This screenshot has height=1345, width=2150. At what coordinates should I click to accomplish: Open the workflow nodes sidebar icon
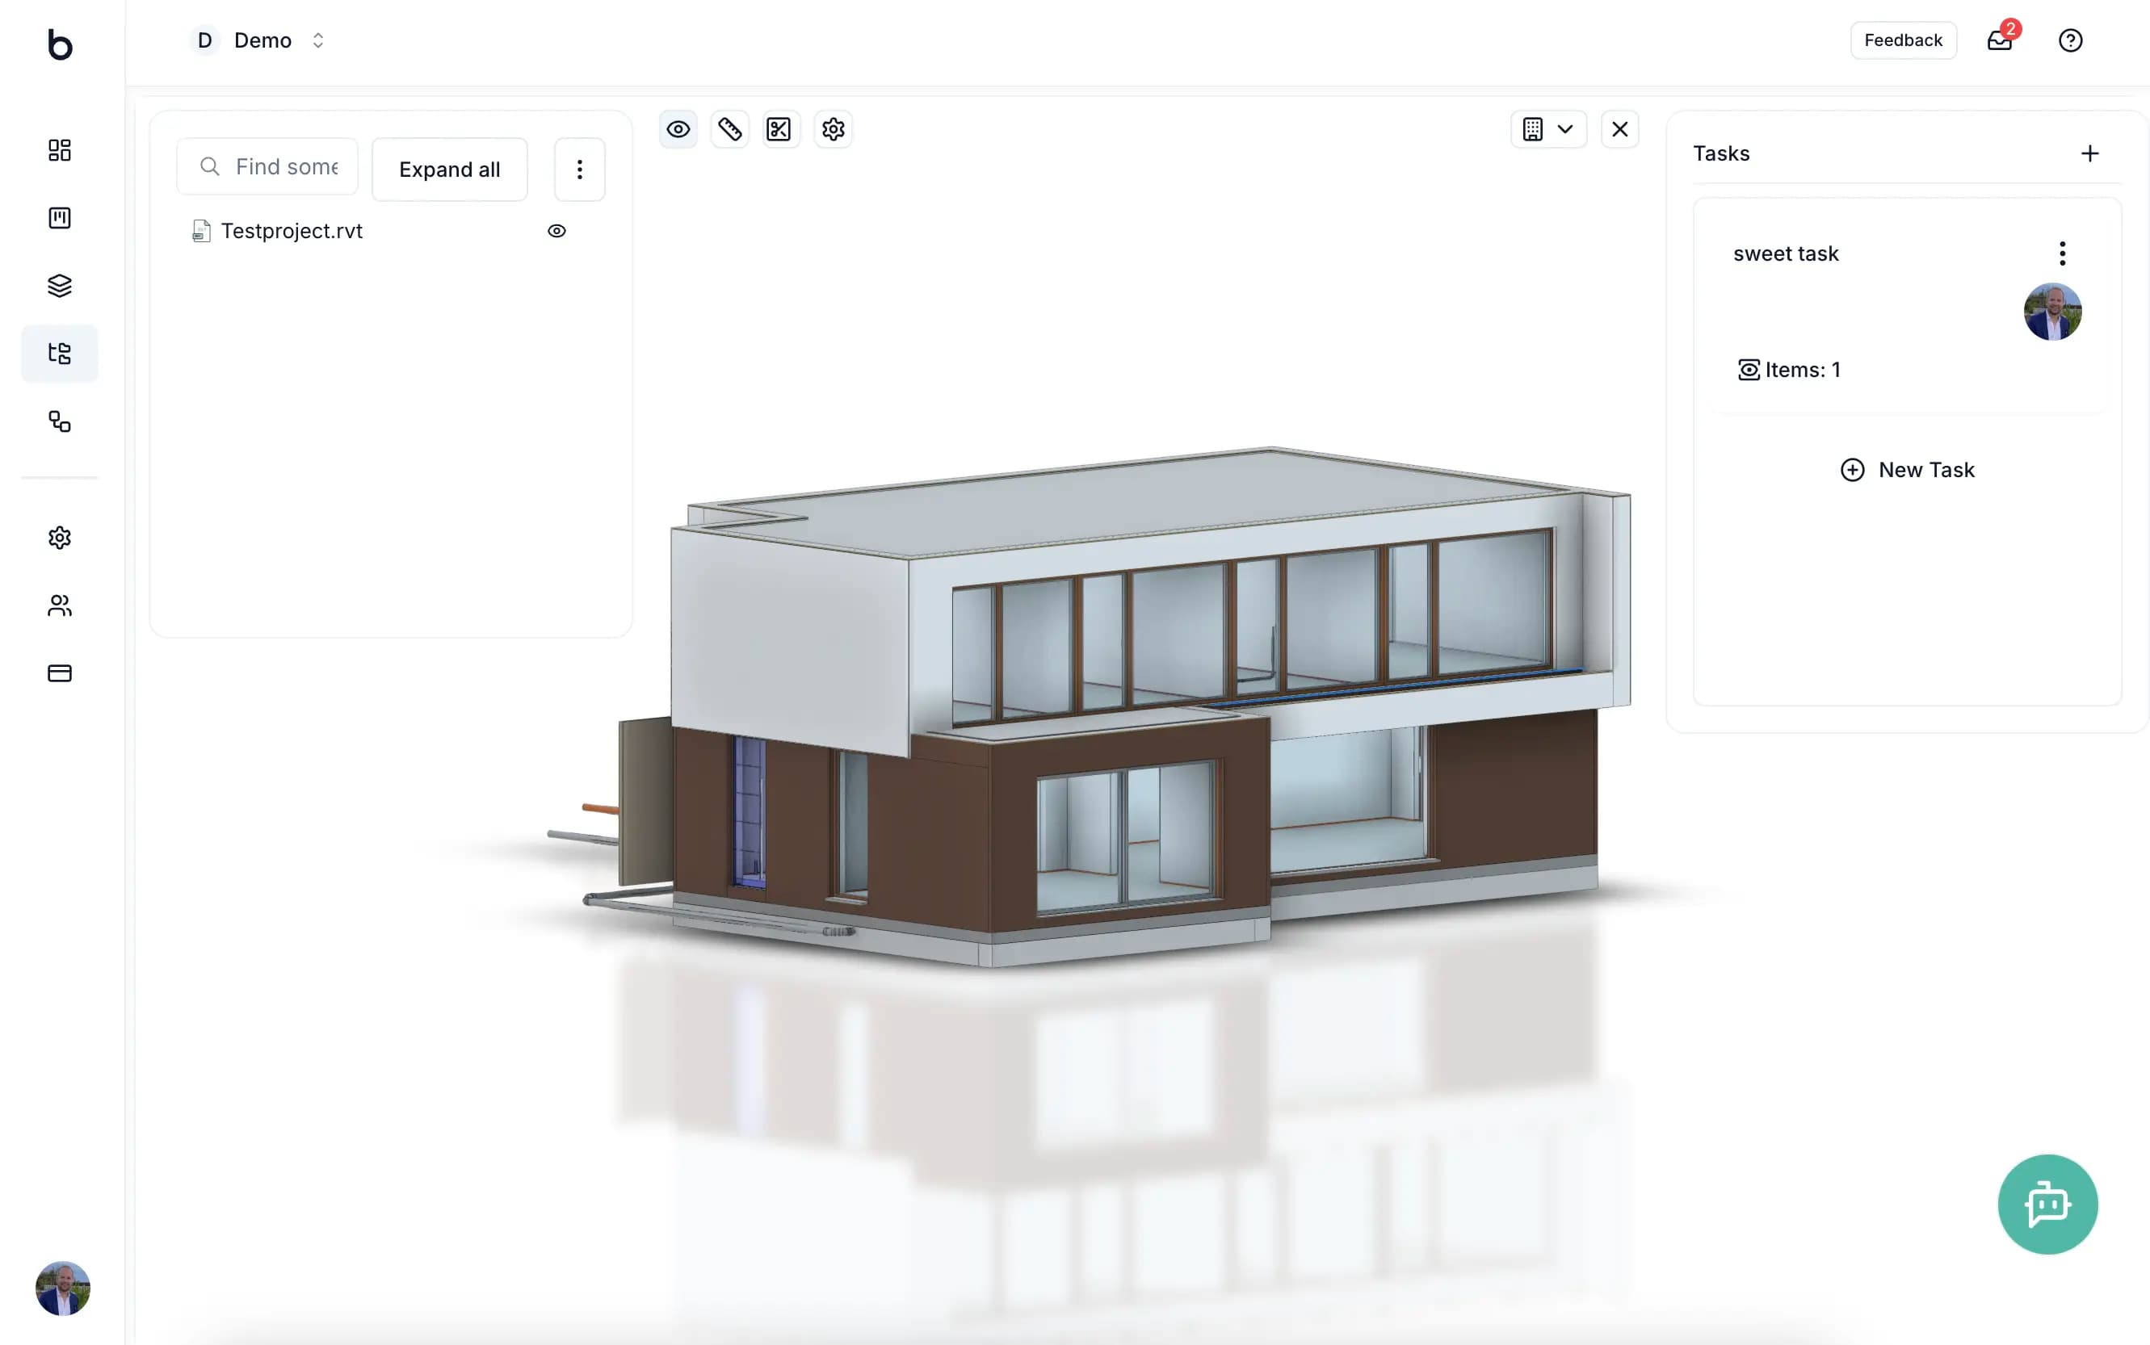60,421
